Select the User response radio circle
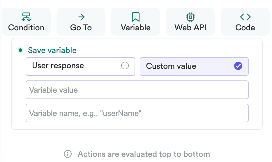The image size is (272, 162). (x=125, y=66)
